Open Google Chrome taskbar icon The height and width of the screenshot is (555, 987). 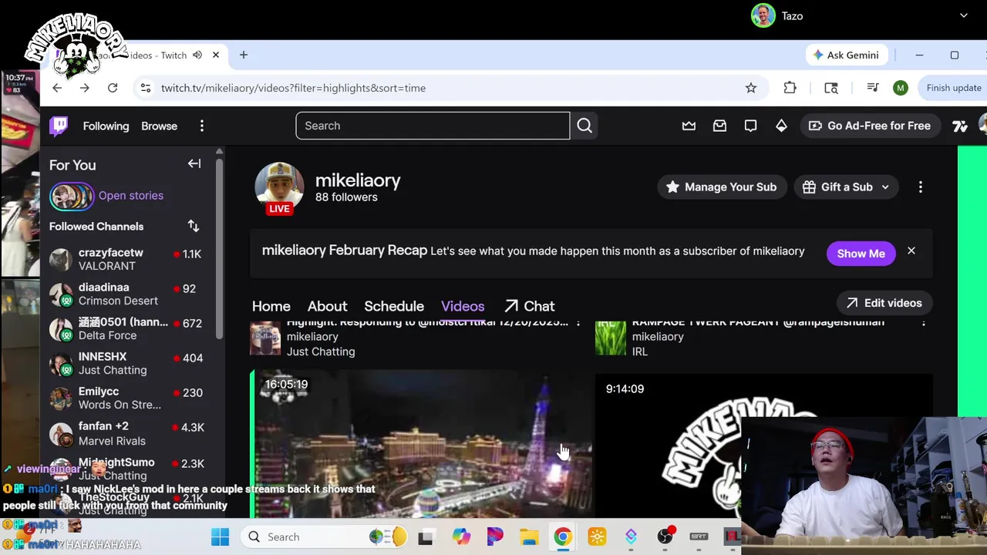click(563, 536)
